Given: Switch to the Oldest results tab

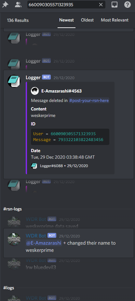Looking at the screenshot, I should pyautogui.click(x=87, y=20).
